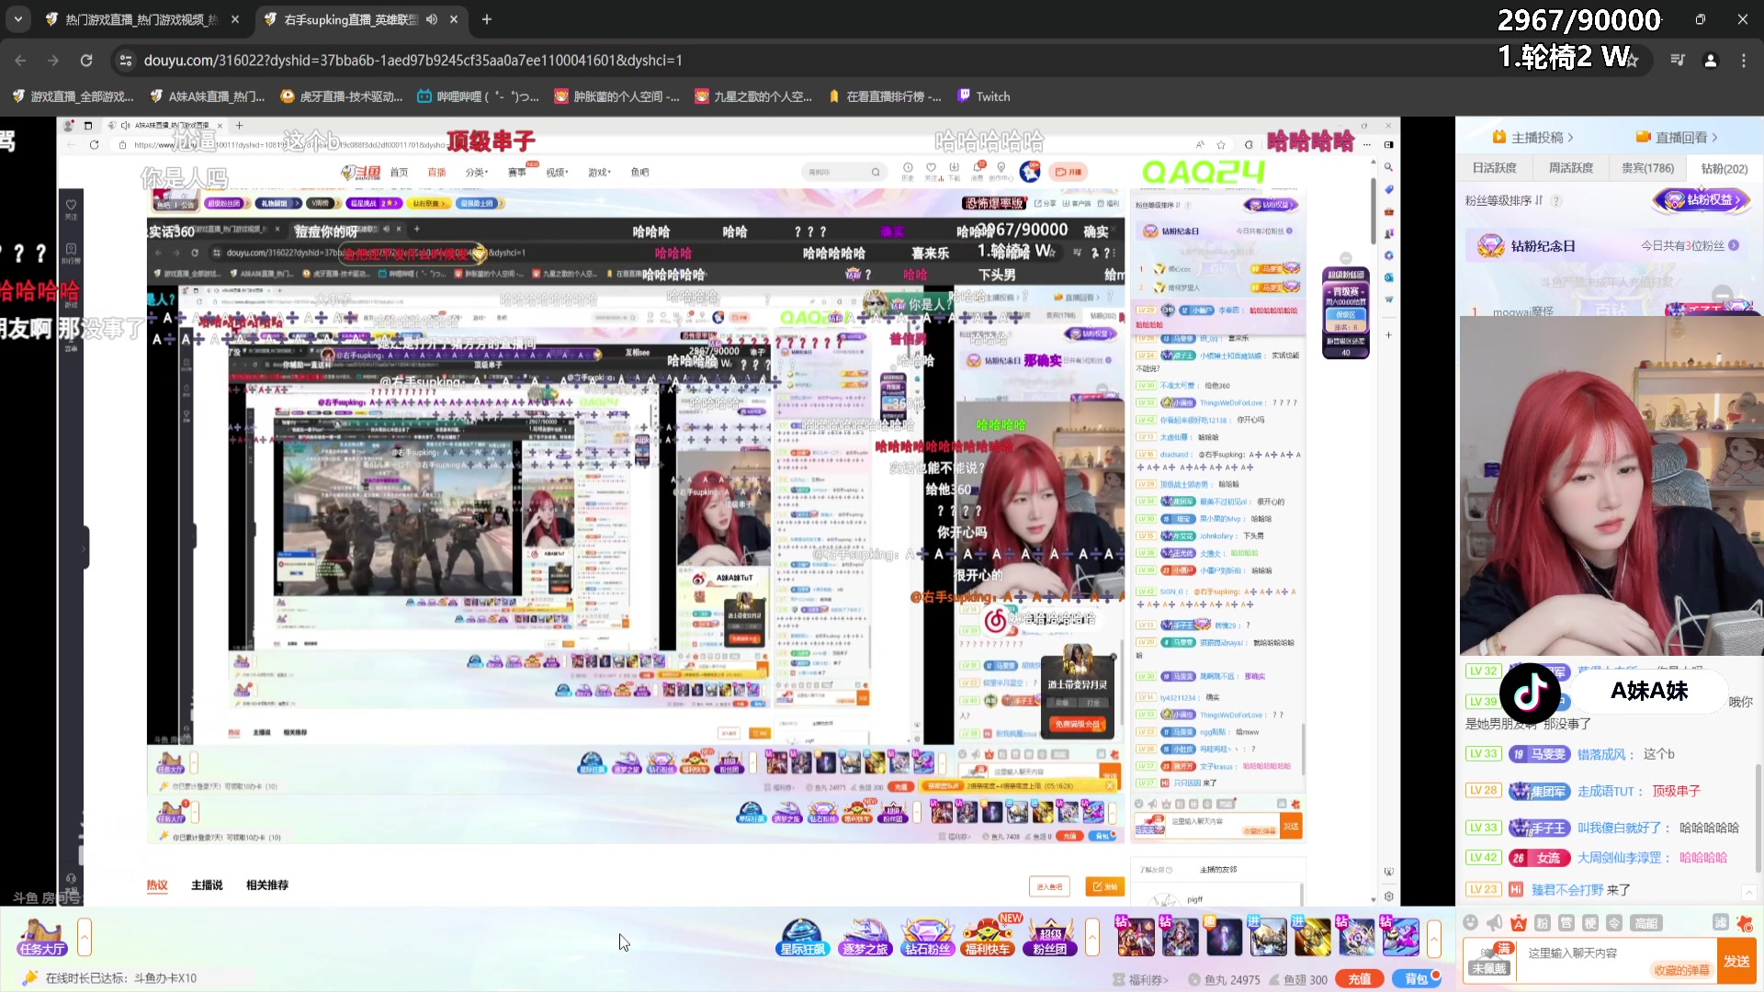Toggle the 滤 chat filter button
Viewport: 1764px width, 992px height.
[x=1720, y=923]
